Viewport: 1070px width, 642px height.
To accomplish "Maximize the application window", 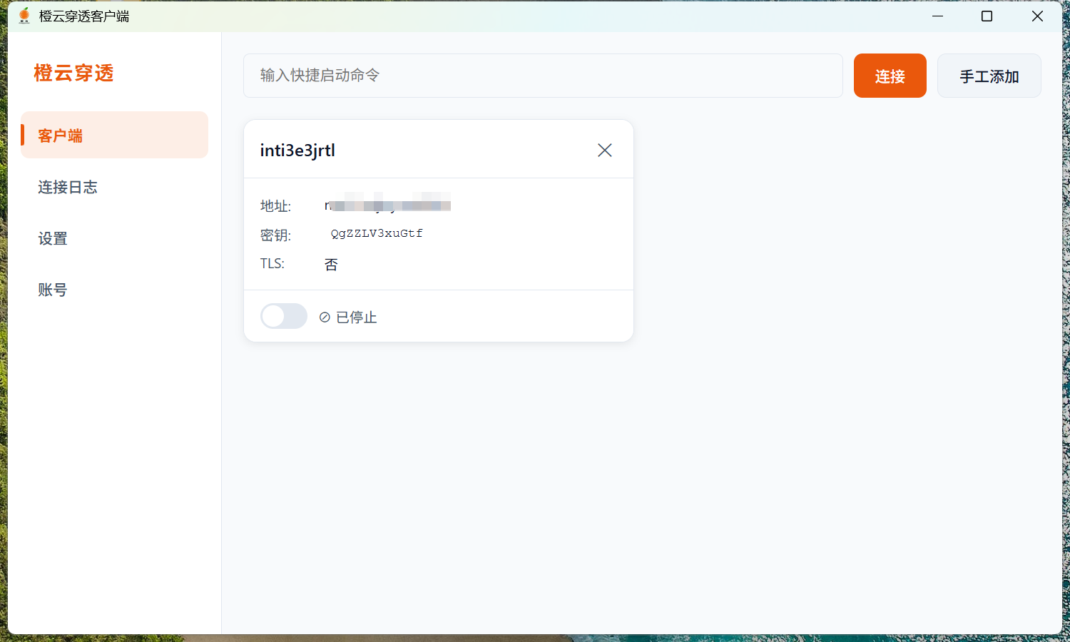I will click(x=987, y=15).
